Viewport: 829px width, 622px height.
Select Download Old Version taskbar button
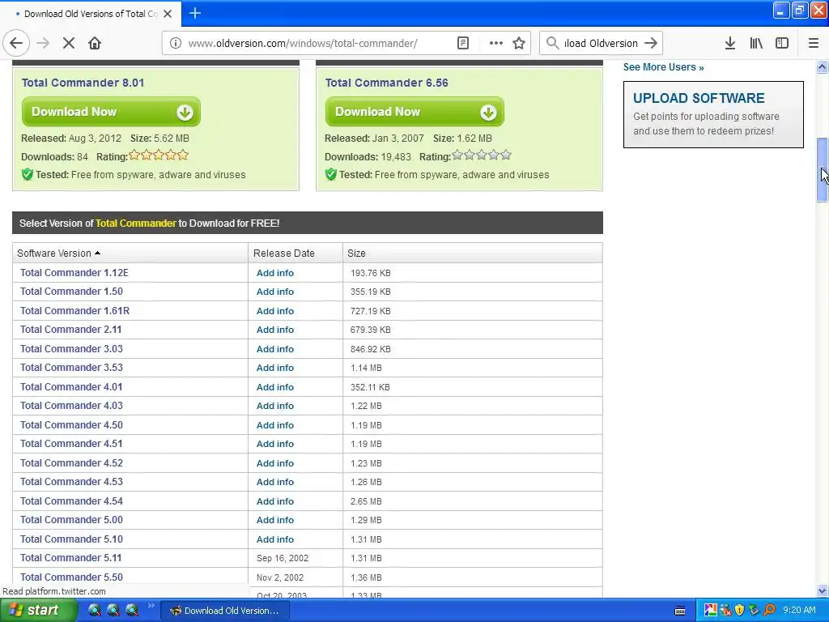(224, 611)
